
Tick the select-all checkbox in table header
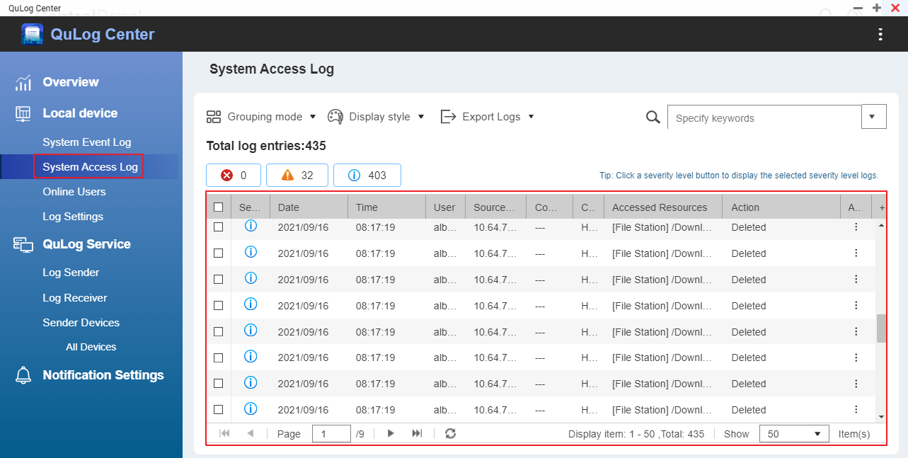(218, 207)
